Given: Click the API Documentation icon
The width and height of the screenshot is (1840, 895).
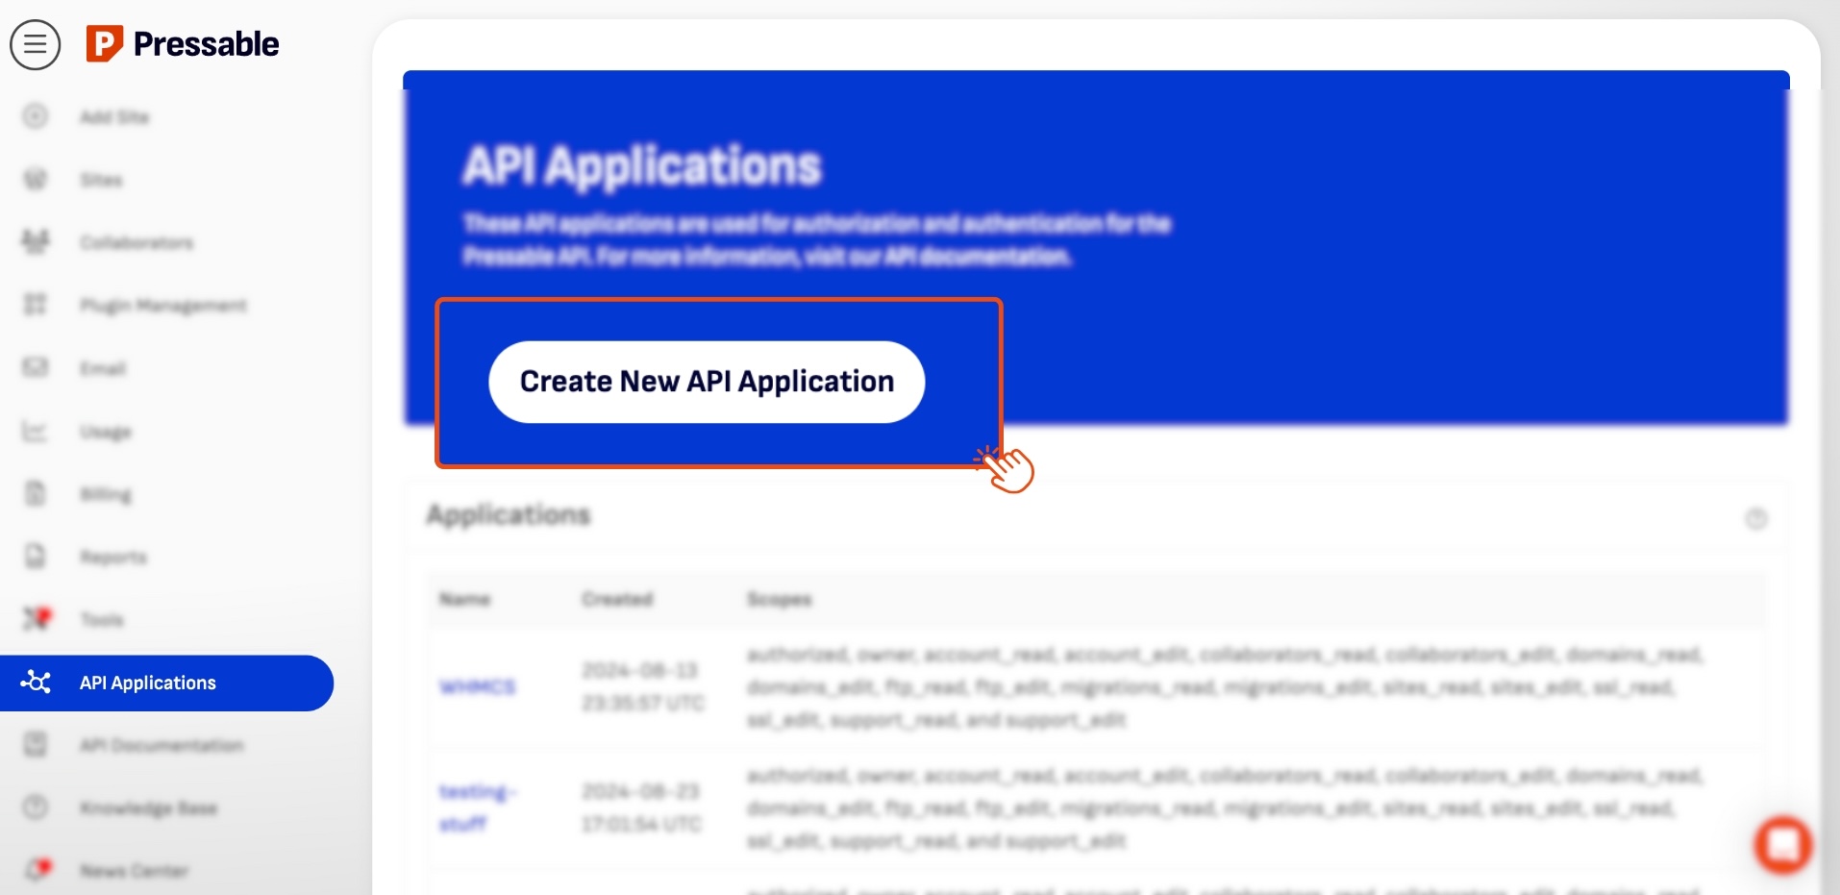Looking at the screenshot, I should point(36,745).
